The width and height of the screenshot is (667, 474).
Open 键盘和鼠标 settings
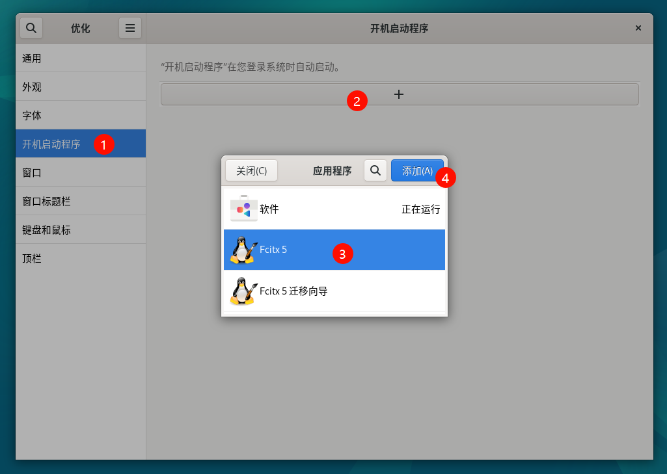click(81, 230)
